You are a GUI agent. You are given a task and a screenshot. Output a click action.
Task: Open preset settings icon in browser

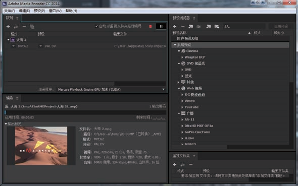[198, 26]
